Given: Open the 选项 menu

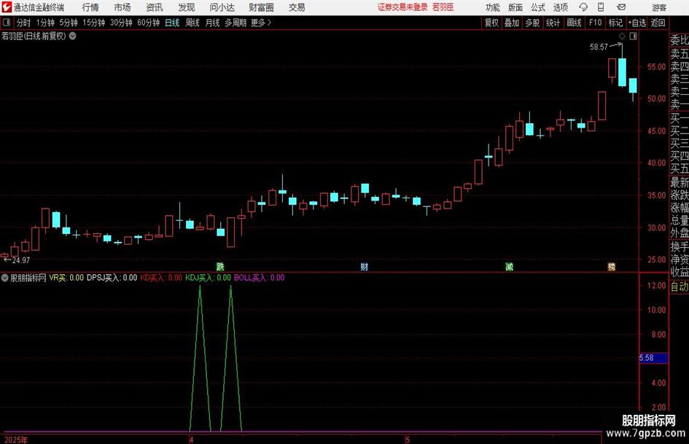Looking at the screenshot, I should pyautogui.click(x=560, y=7).
